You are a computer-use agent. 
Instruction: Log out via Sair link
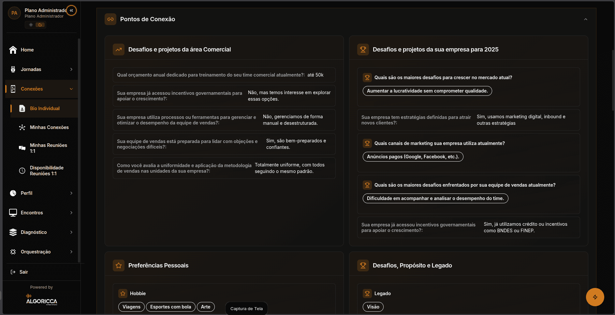click(x=23, y=272)
